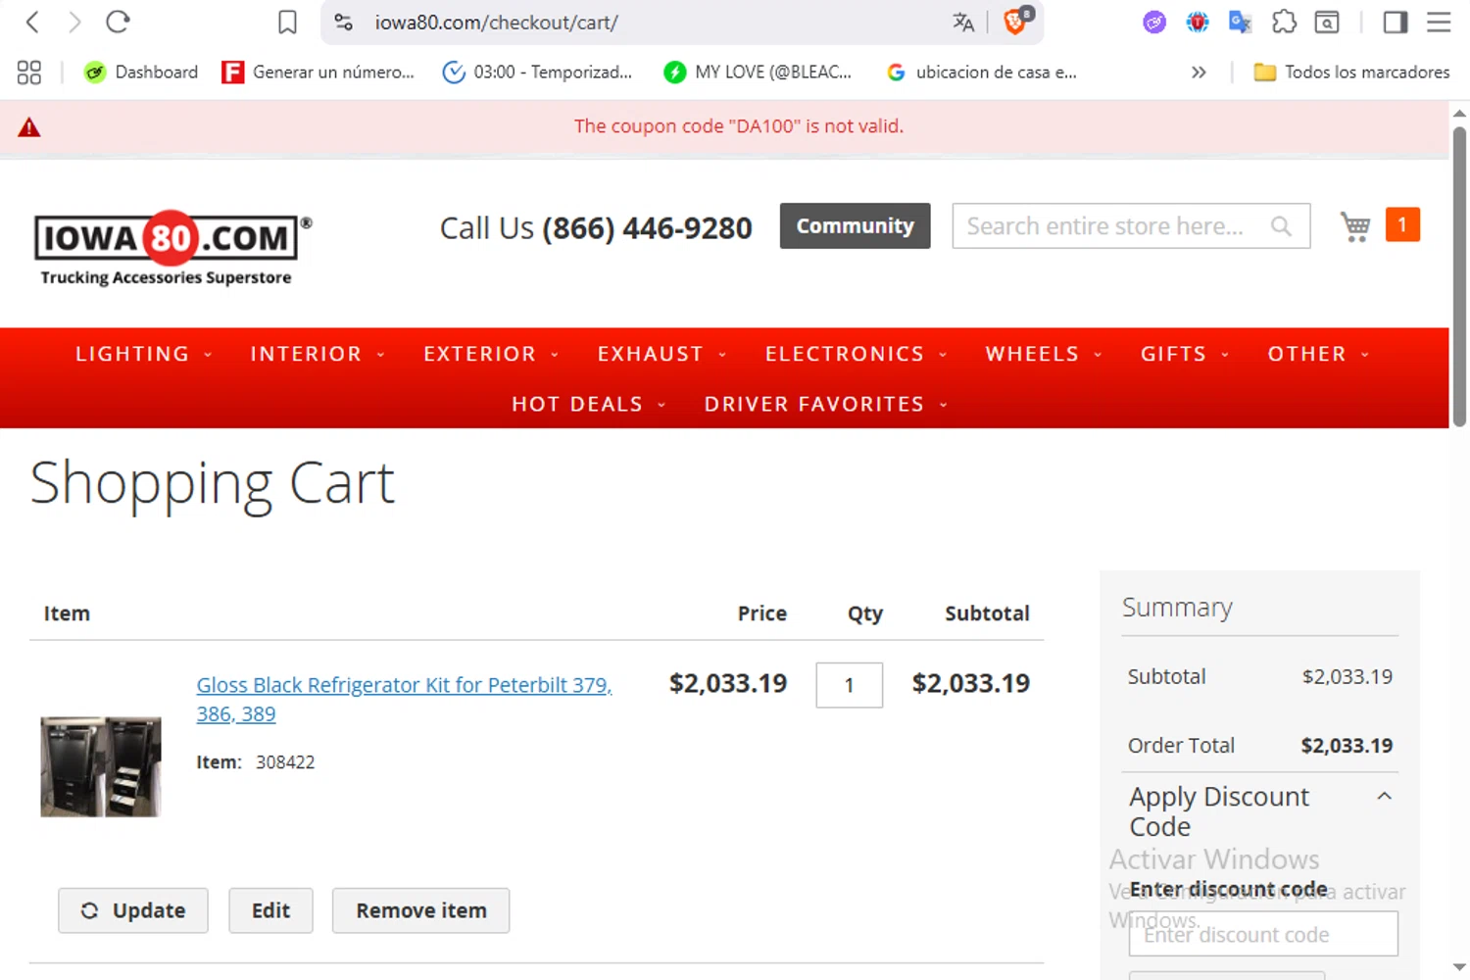This screenshot has height=980, width=1470.
Task: Open the browser hamburger main menu
Action: click(x=1439, y=22)
